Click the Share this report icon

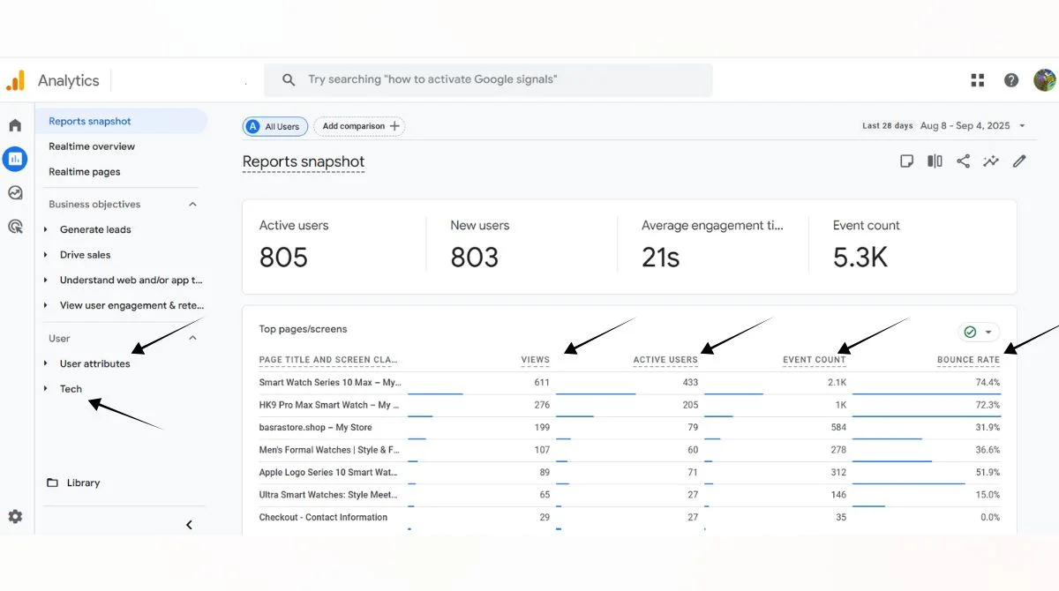pyautogui.click(x=963, y=161)
